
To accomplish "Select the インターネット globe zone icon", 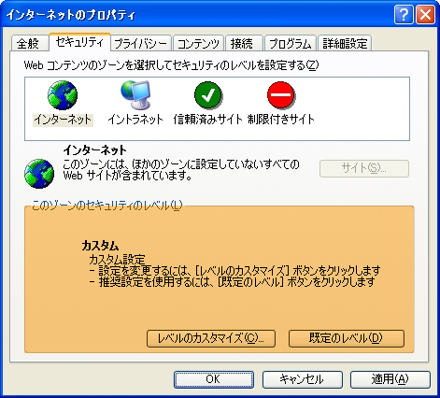I will tap(63, 95).
